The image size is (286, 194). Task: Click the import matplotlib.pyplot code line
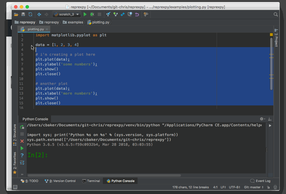tap(71, 35)
